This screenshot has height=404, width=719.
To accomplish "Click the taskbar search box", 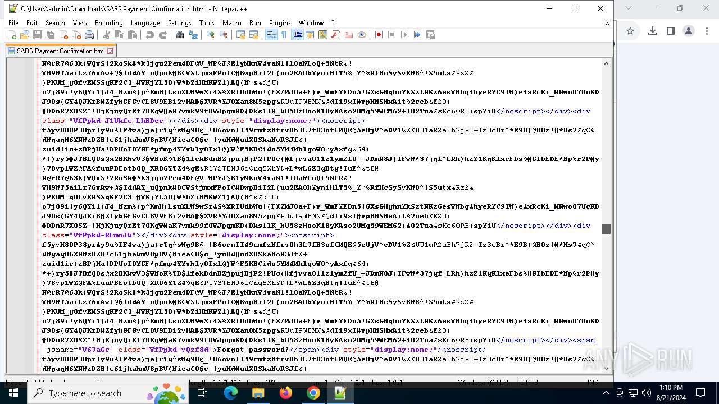I will tap(107, 393).
